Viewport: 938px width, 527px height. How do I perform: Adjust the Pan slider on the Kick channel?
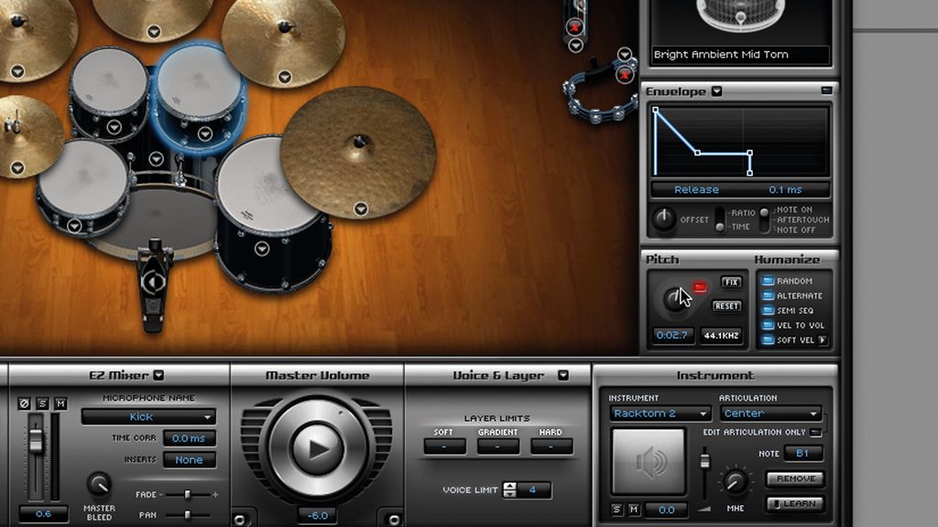tap(187, 515)
